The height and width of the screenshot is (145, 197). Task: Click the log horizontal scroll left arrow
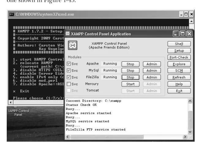(68, 137)
